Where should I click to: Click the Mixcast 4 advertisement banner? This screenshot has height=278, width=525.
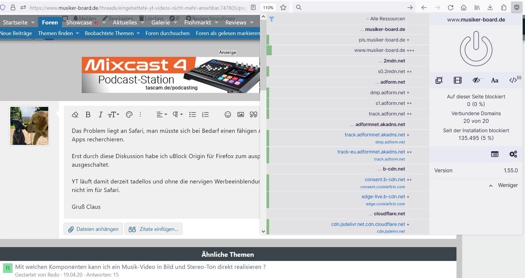pyautogui.click(x=171, y=75)
